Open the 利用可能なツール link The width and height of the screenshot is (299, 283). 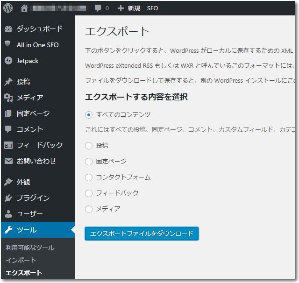pos(30,248)
